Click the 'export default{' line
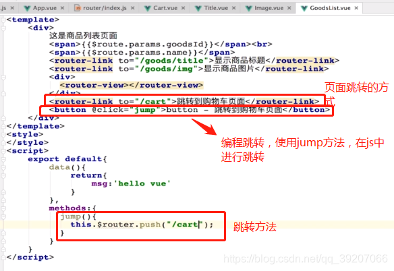Screen dimensions: 394x271 [x=67, y=159]
